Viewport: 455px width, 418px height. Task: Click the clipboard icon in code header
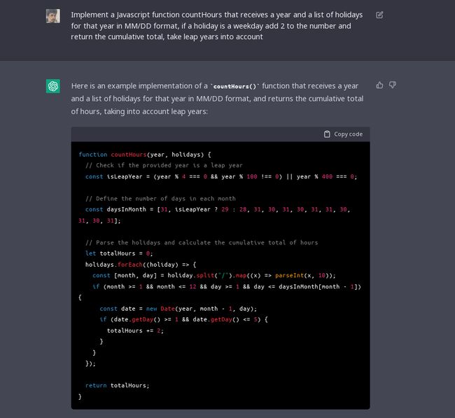pyautogui.click(x=327, y=134)
